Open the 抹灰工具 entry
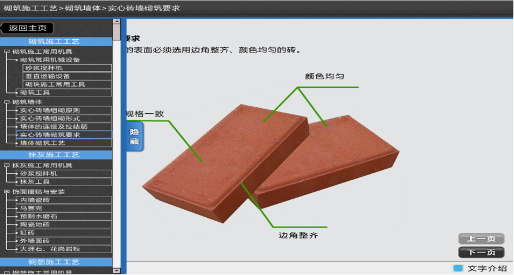 [x=64, y=181]
